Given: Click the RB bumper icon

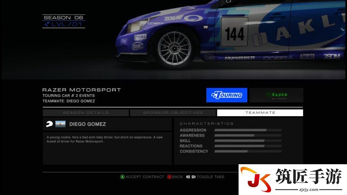Looking at the screenshot, I should click(x=193, y=177).
